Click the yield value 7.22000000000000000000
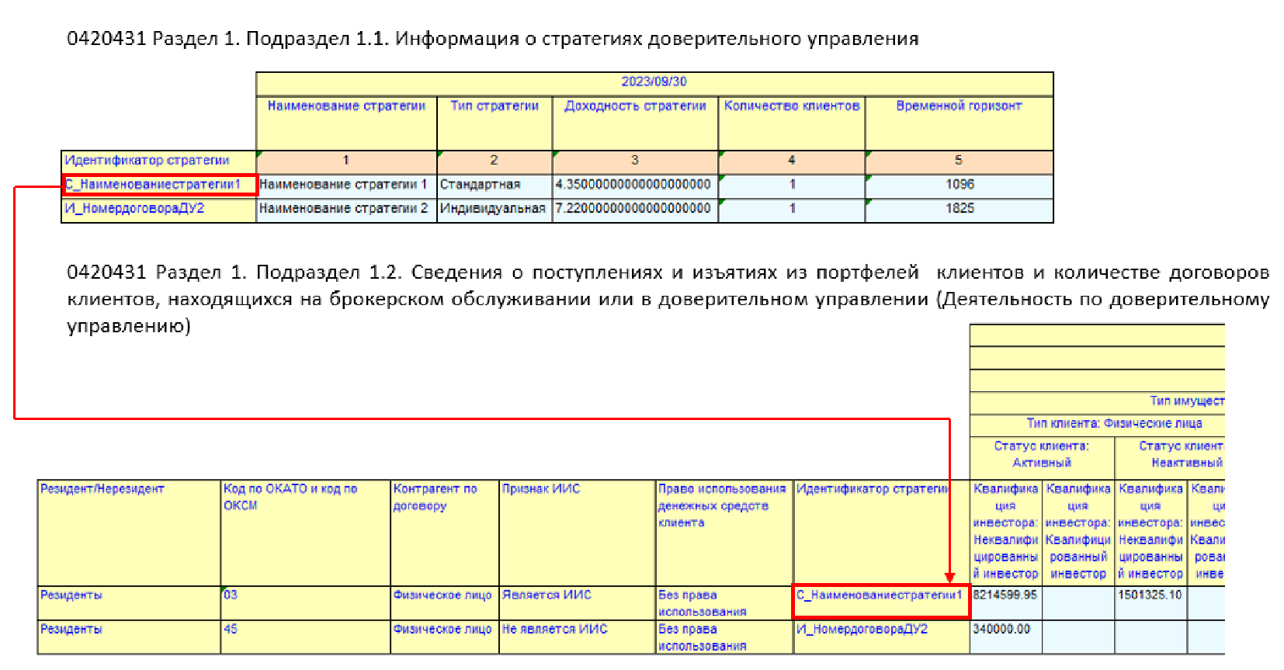The image size is (1284, 670). 633,209
